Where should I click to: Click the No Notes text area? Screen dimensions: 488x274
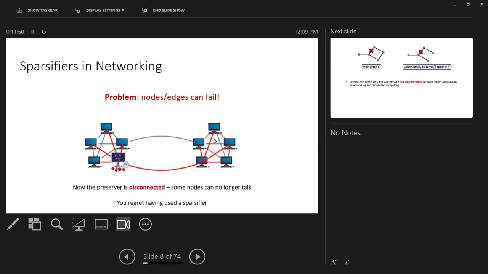tap(346, 133)
